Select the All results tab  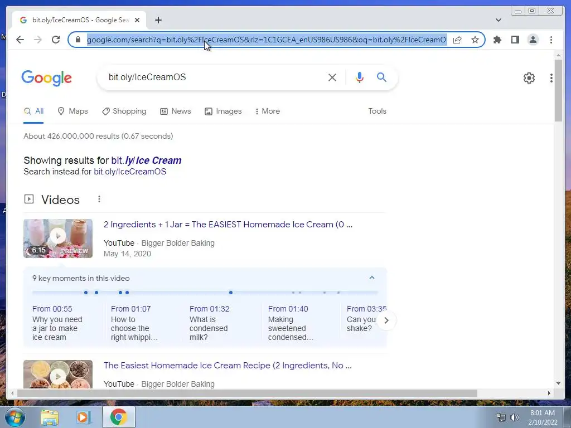(x=33, y=111)
